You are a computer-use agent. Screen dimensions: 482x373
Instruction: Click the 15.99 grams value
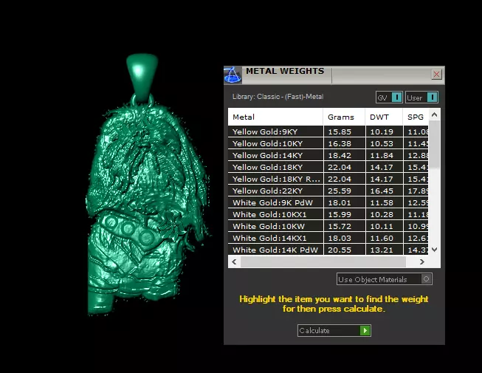pos(340,215)
